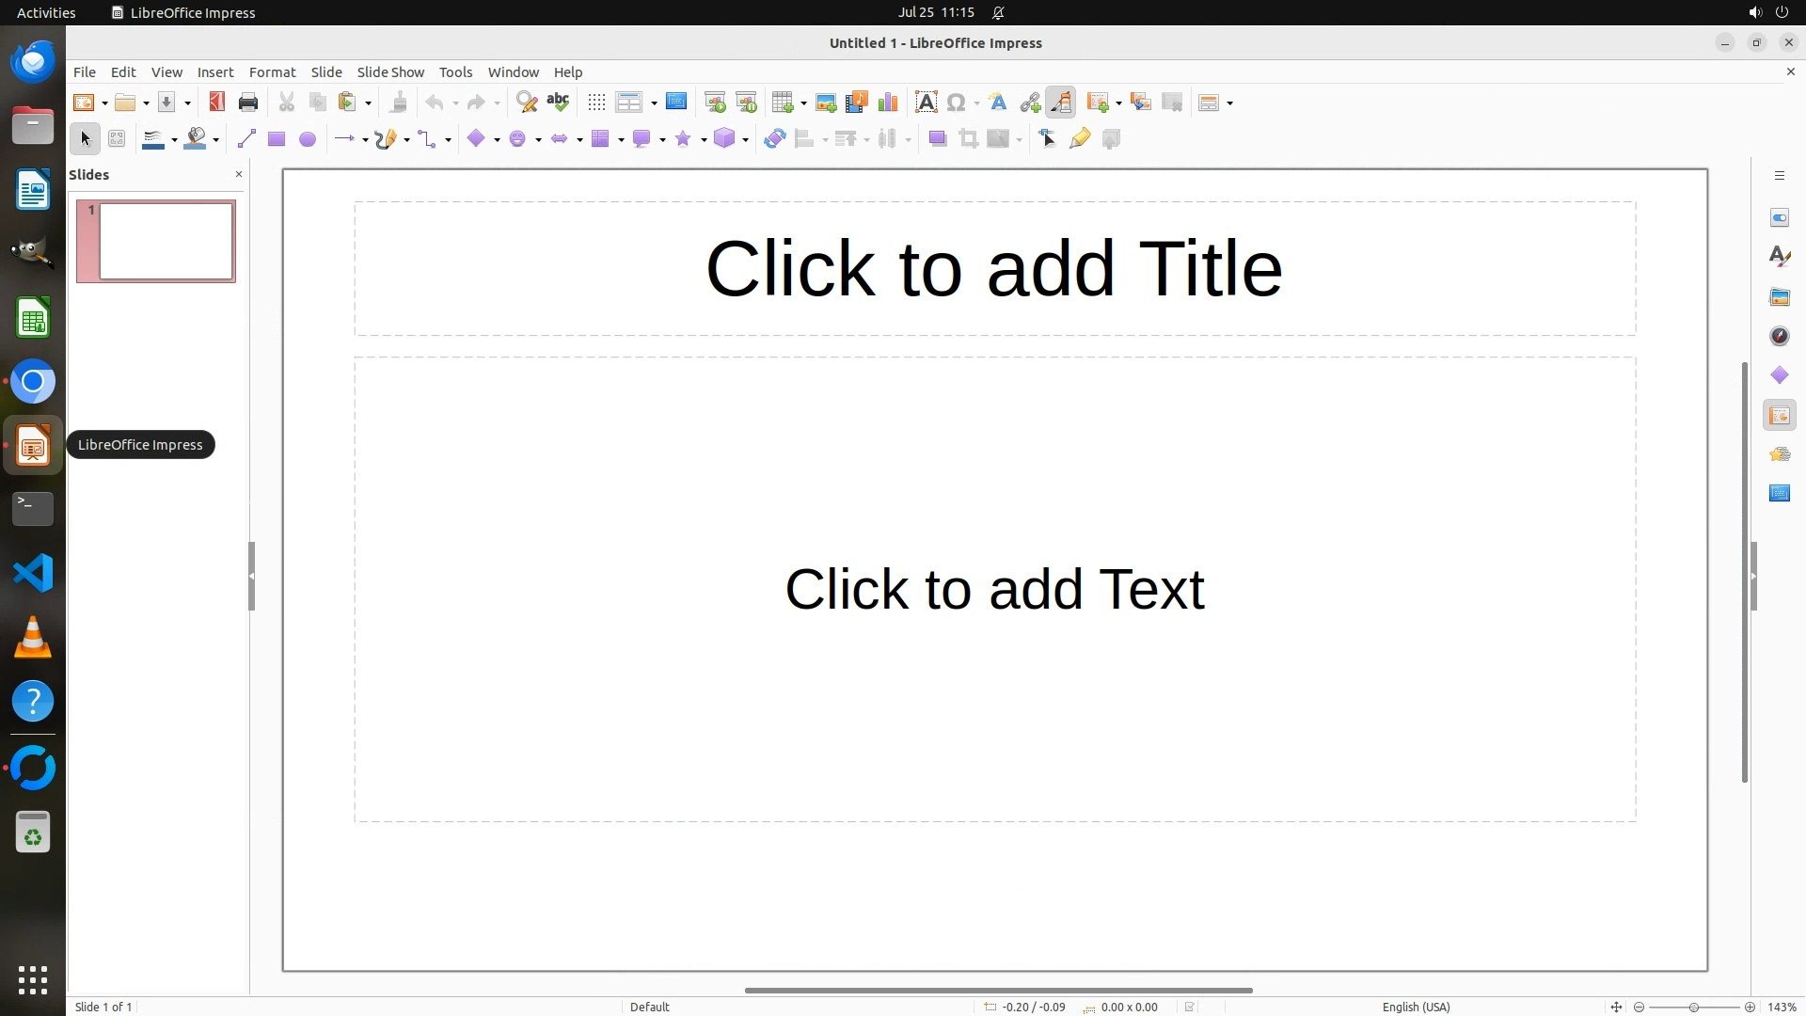
Task: Toggle Show Draw Functions button
Action: tap(1061, 103)
